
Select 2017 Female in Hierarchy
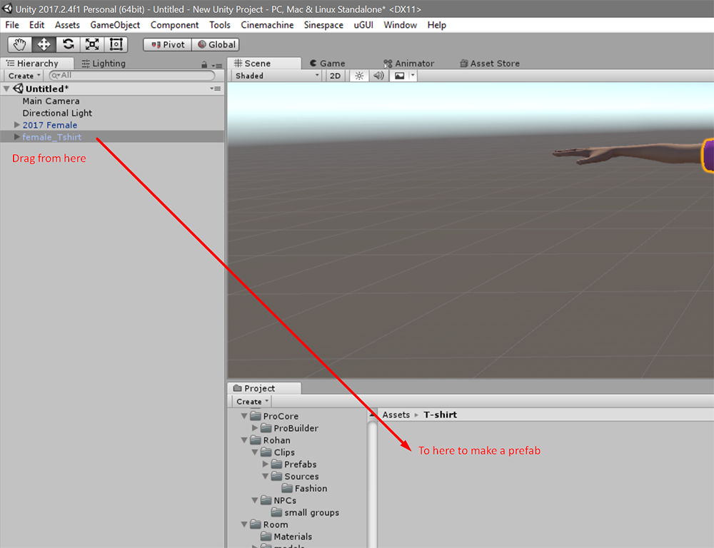[x=50, y=125]
